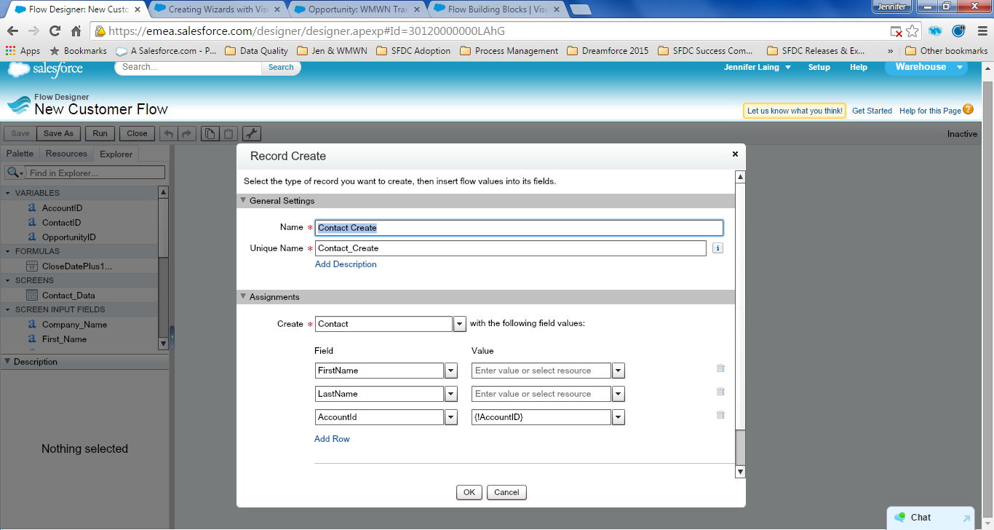Delete the LastName field row
994x530 pixels.
[720, 392]
